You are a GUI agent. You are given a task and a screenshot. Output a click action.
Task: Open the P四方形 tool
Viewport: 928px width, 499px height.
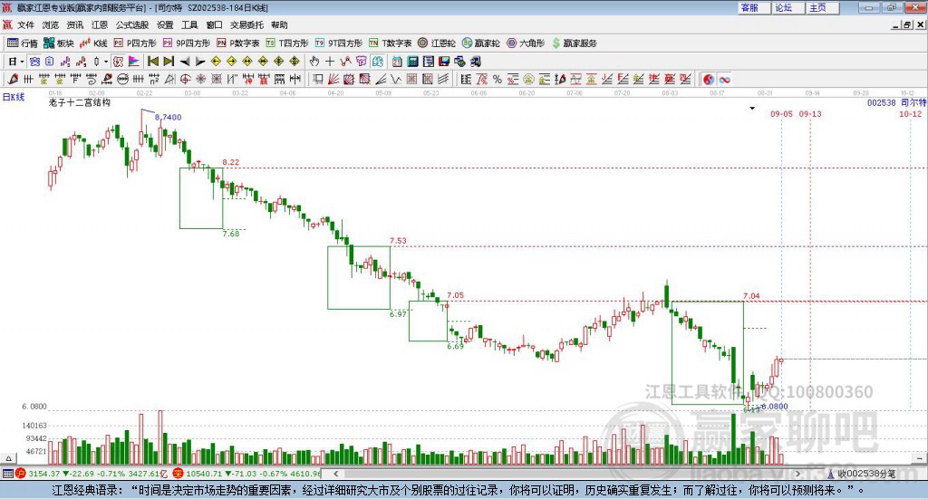point(135,43)
